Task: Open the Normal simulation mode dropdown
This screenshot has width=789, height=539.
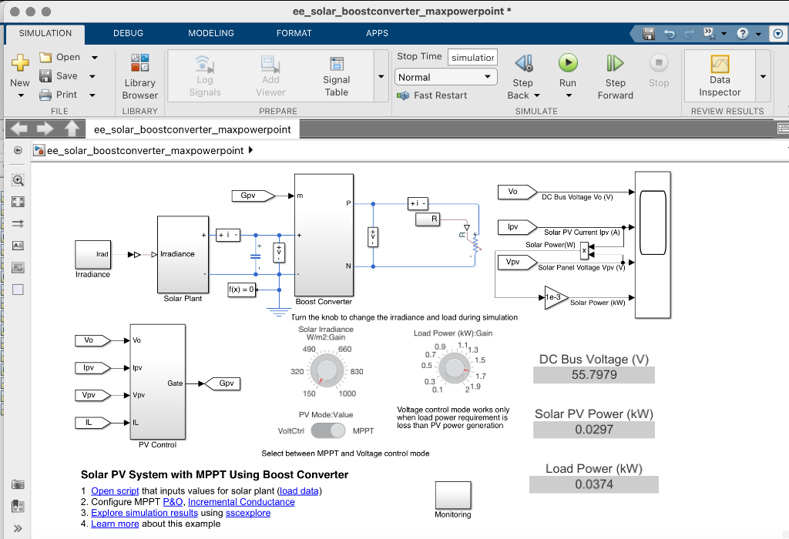Action: 445,77
